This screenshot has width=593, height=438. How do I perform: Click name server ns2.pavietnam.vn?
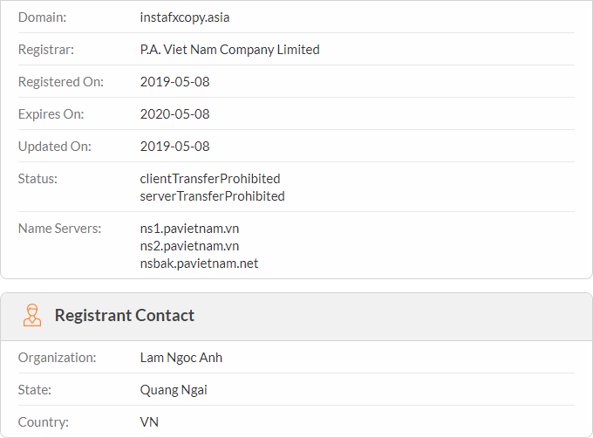click(189, 246)
